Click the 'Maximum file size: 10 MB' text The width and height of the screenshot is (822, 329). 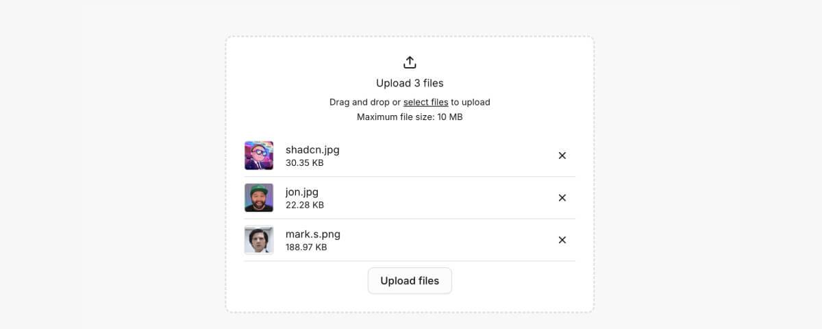410,117
